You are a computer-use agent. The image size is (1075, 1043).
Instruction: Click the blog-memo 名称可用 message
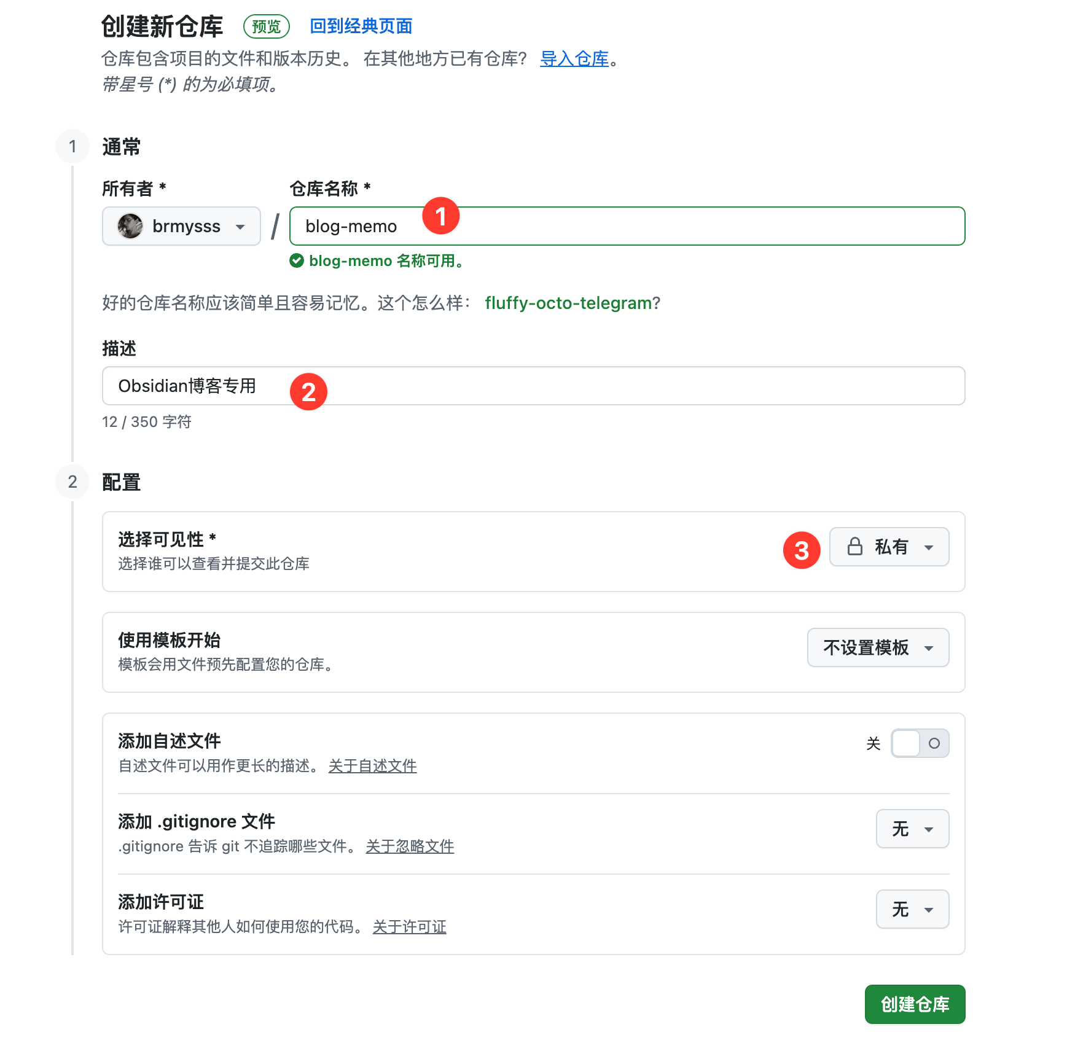tap(386, 261)
